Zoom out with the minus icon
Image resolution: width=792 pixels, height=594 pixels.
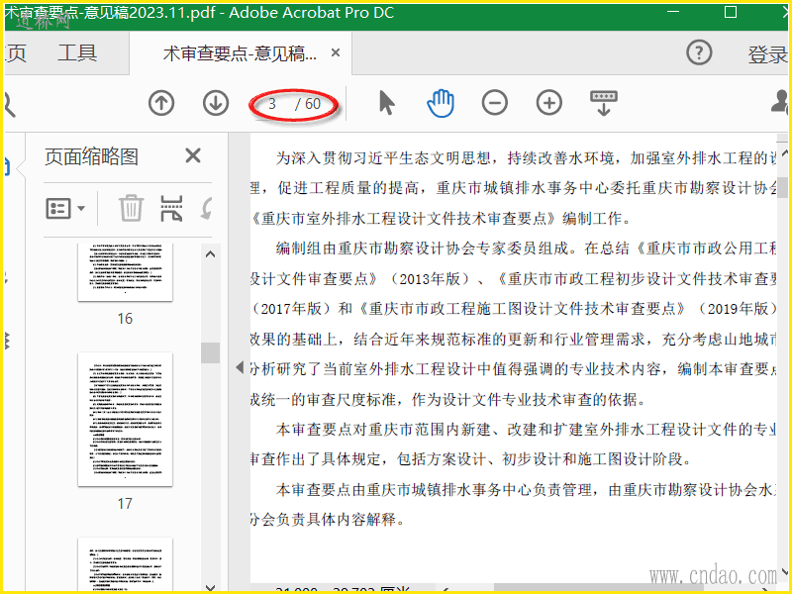coord(494,104)
